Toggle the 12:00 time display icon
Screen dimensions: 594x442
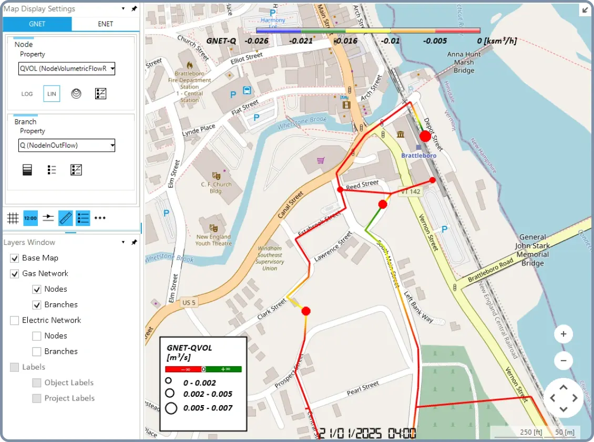click(x=30, y=218)
